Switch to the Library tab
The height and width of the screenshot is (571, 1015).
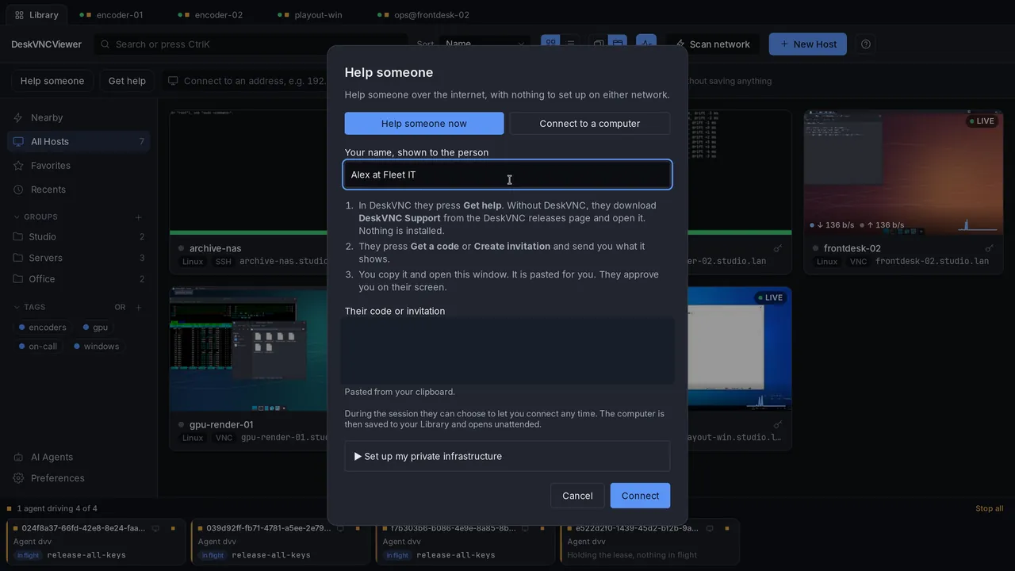36,15
